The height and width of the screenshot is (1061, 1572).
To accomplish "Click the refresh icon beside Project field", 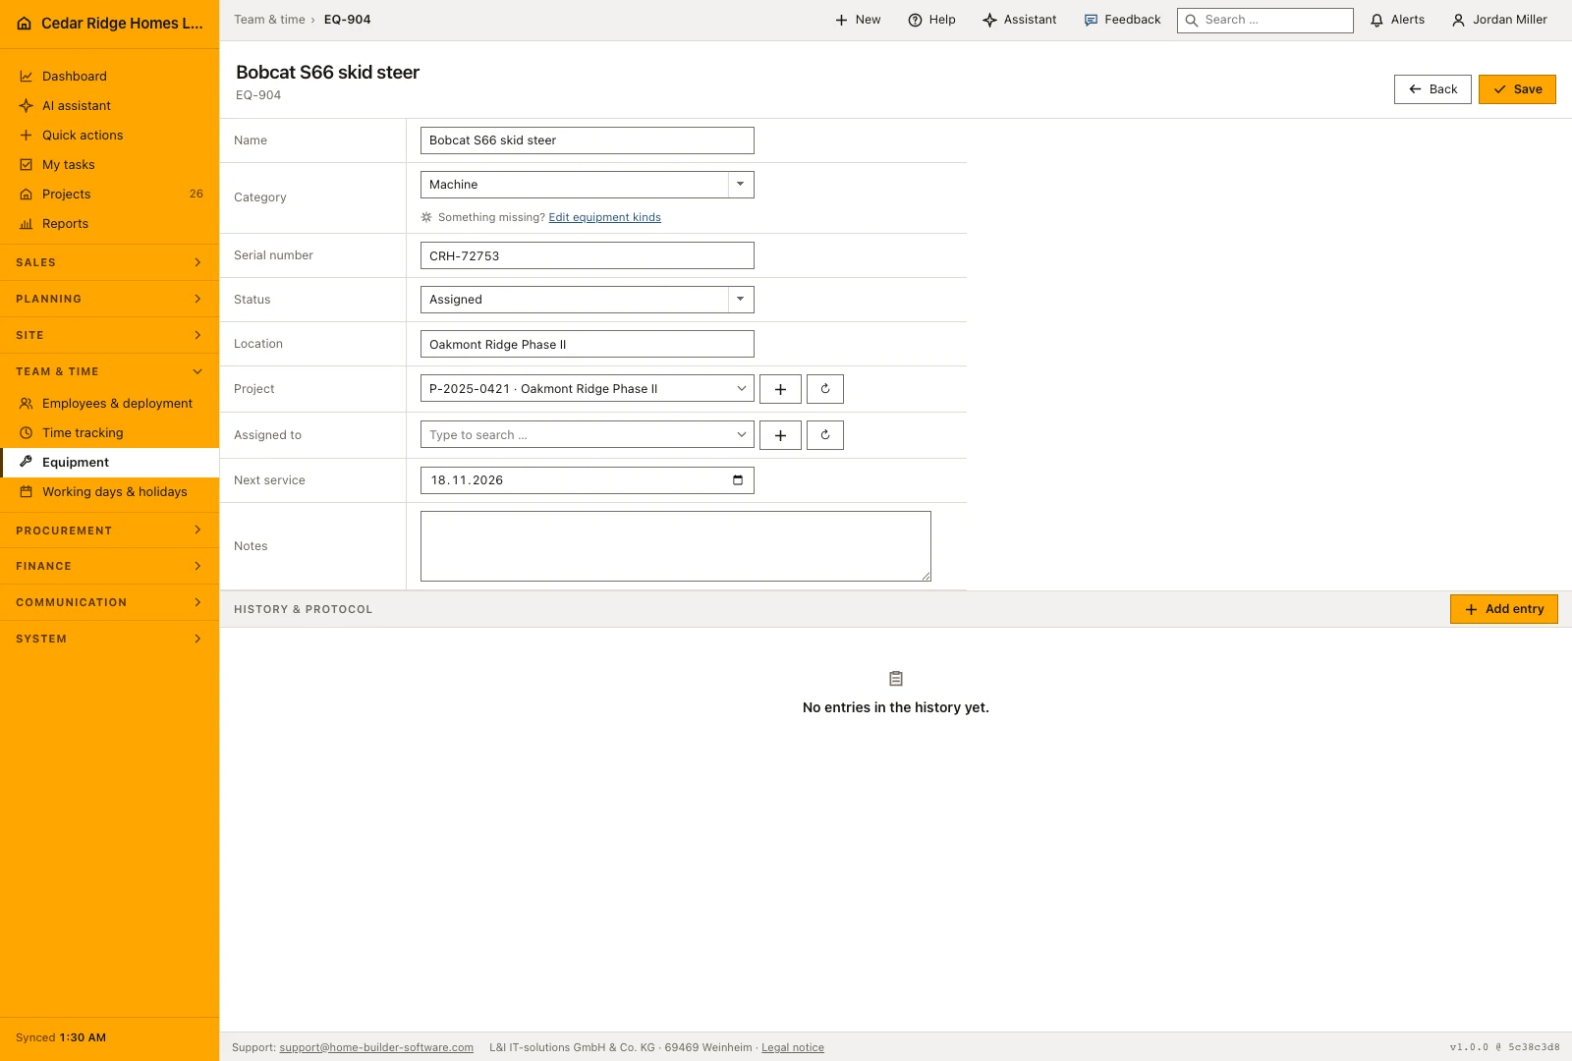I will click(x=825, y=389).
